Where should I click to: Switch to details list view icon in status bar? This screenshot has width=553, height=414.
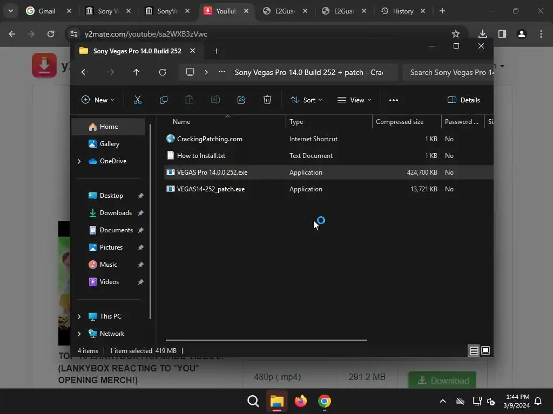pyautogui.click(x=474, y=350)
